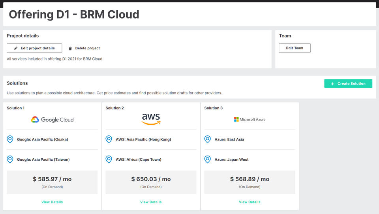Open the Edit Team button

pyautogui.click(x=295, y=48)
